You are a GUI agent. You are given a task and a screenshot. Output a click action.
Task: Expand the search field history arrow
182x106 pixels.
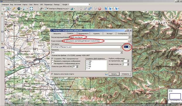tap(89, 4)
